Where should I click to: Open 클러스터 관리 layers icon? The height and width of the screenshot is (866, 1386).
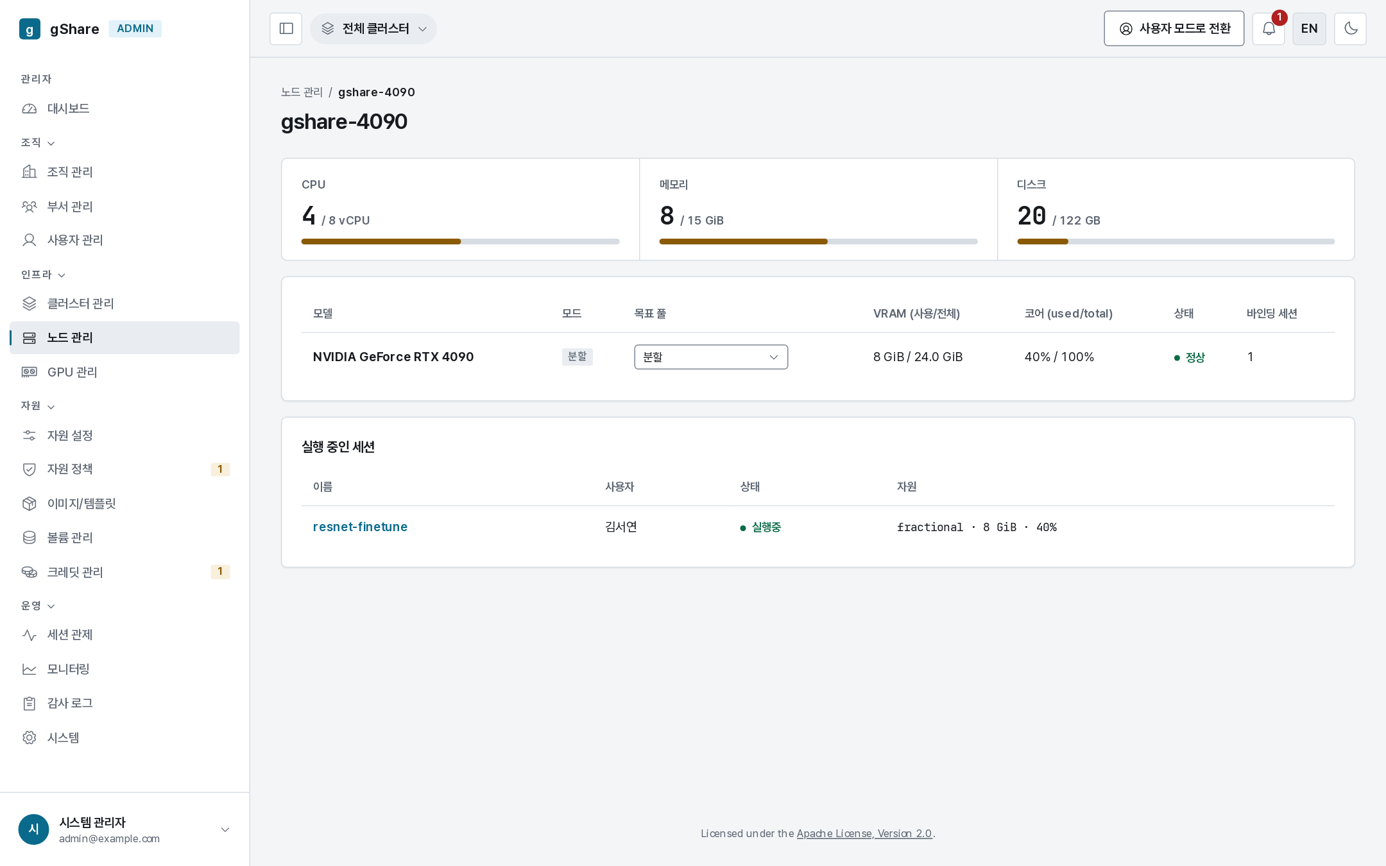click(30, 303)
